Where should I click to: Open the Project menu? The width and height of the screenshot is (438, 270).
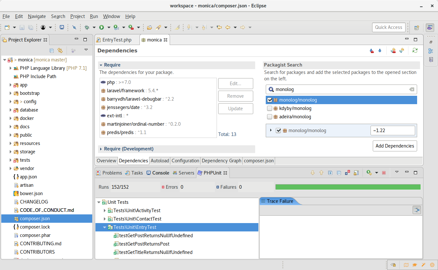(77, 16)
